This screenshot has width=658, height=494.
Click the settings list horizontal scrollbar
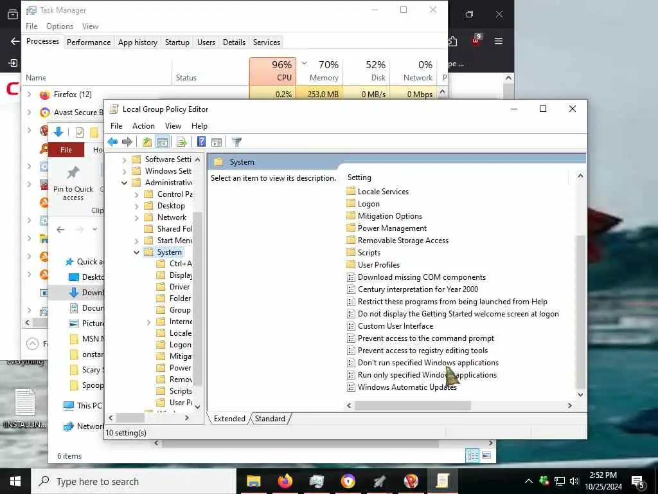(x=413, y=405)
